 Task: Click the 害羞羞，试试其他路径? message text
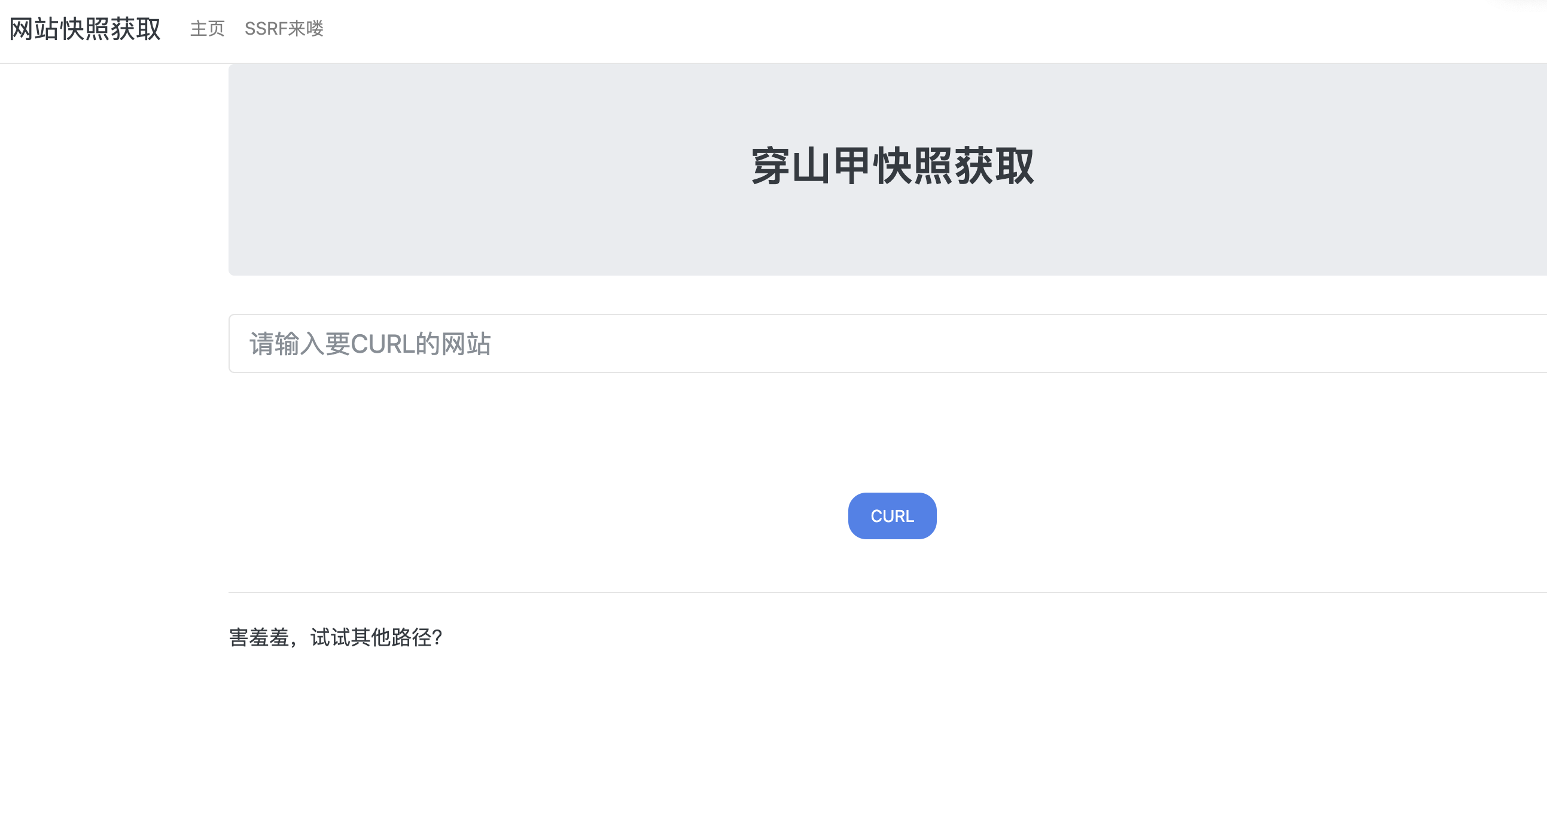335,637
